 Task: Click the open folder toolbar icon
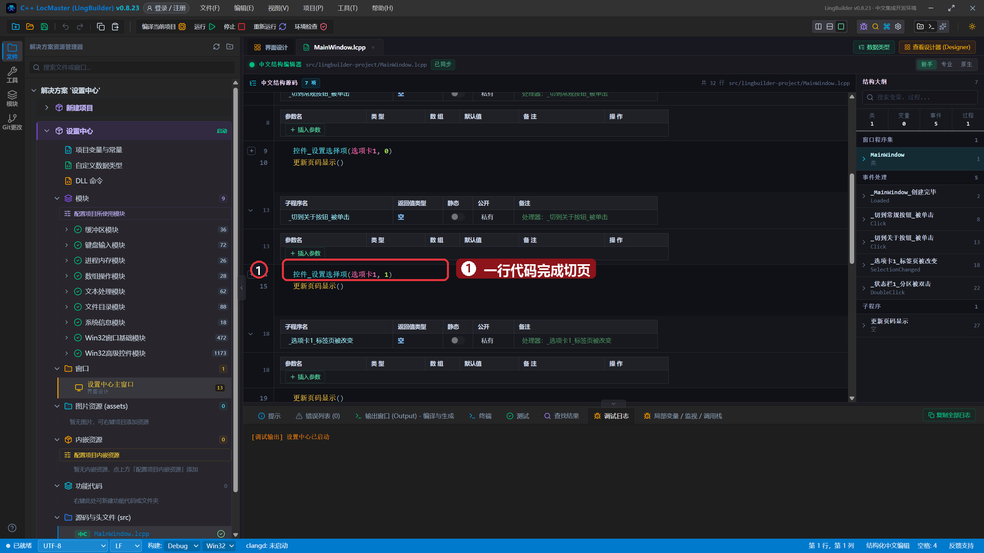tap(30, 27)
